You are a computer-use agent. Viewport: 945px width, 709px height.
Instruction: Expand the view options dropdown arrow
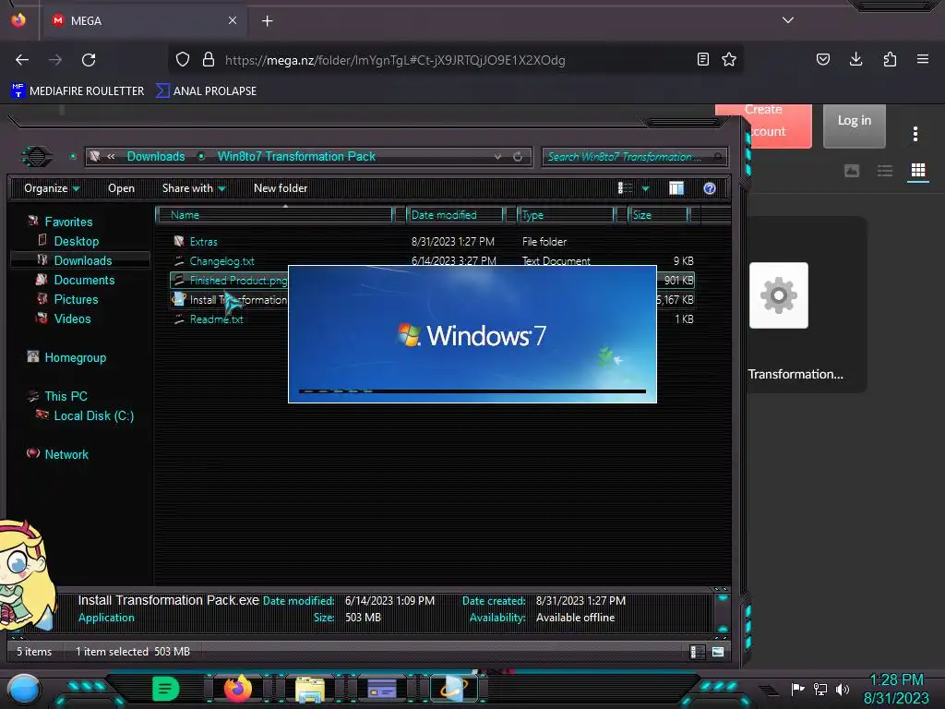pyautogui.click(x=645, y=188)
